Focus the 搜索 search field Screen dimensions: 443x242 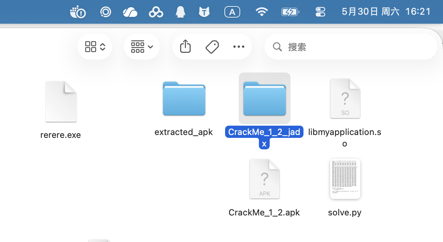pyautogui.click(x=351, y=47)
